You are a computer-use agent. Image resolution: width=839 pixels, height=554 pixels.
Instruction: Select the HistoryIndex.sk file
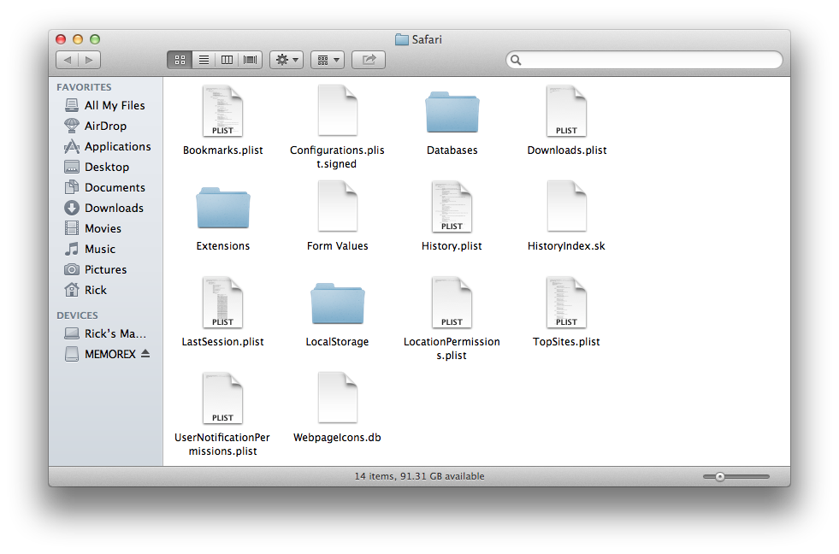(567, 216)
